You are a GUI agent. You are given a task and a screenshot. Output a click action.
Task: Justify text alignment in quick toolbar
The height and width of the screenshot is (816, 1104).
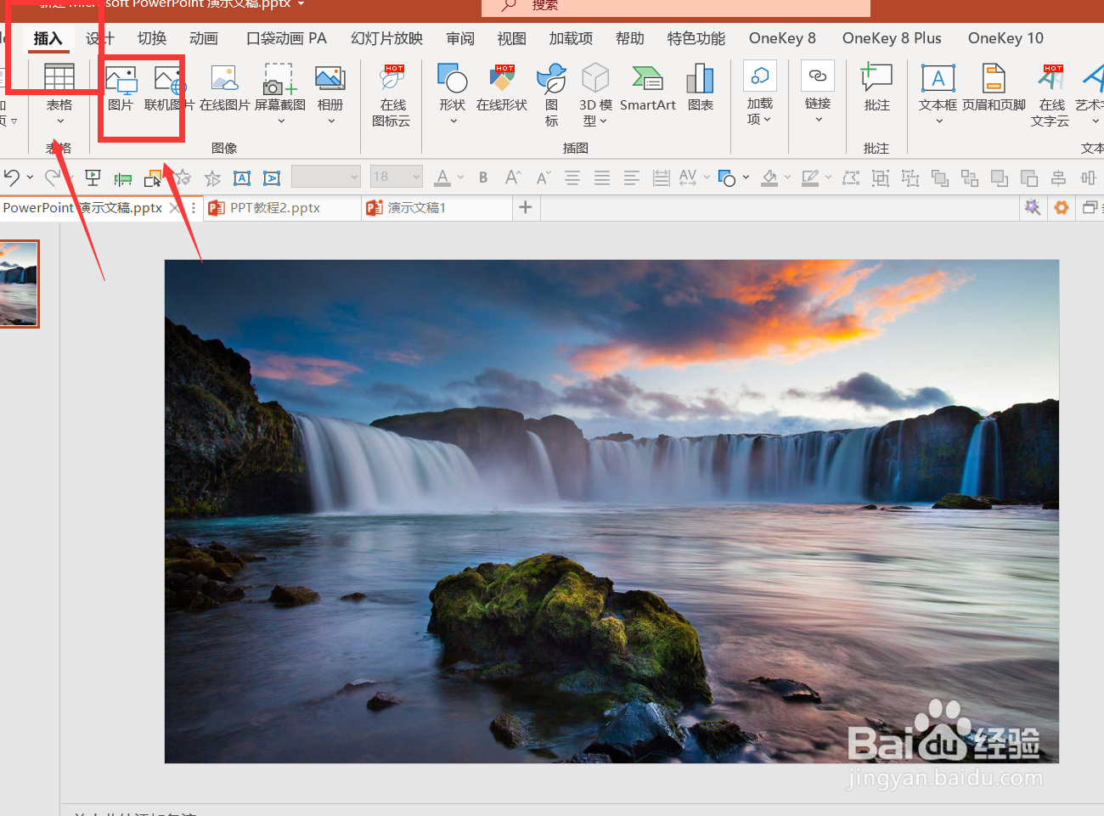point(602,177)
